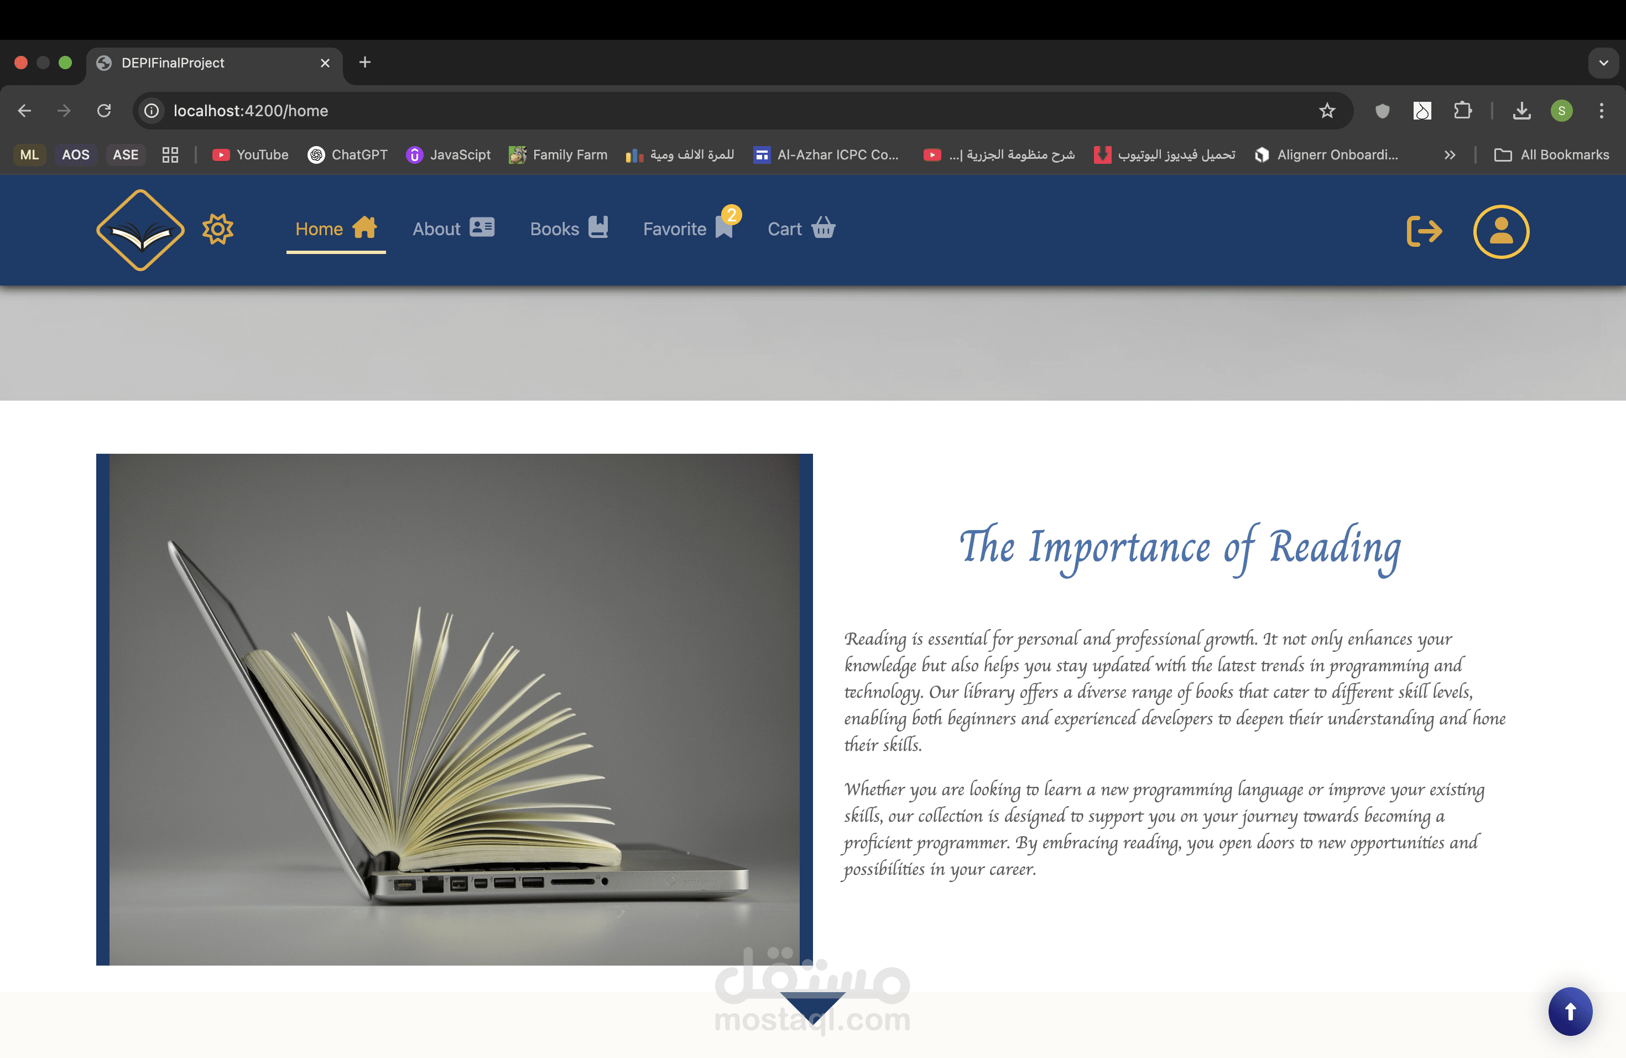Close the DEPIFinalProject tab

point(325,63)
